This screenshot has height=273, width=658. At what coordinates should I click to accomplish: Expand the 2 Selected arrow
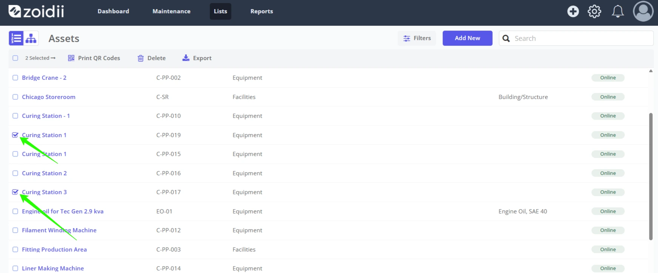tap(53, 58)
